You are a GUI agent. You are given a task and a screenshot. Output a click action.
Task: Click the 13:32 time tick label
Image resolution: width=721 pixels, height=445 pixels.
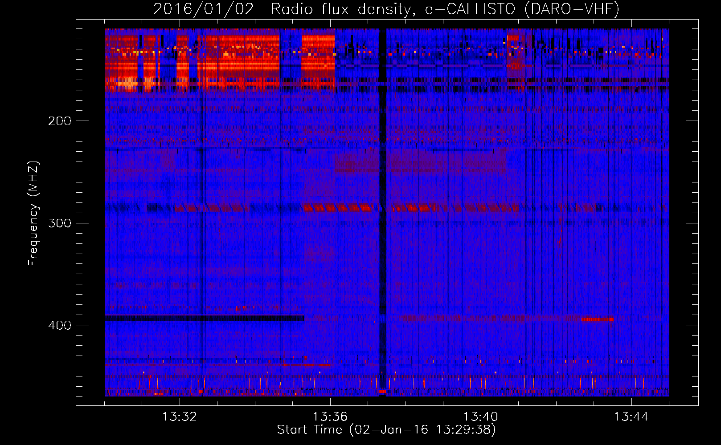click(x=179, y=417)
